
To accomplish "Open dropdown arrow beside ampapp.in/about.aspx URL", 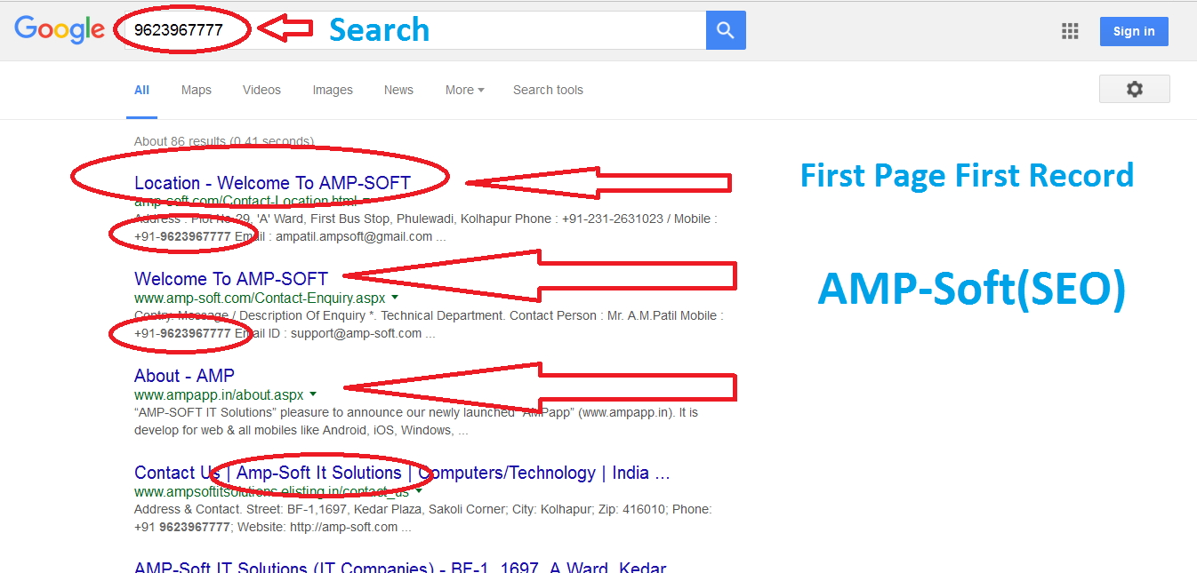I will click(x=313, y=394).
